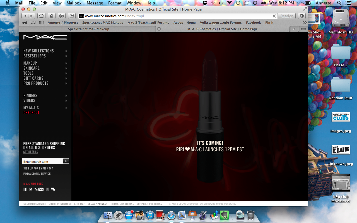The width and height of the screenshot is (357, 223).
Task: Select the Phase 2 desktop folder
Action: pos(341,55)
